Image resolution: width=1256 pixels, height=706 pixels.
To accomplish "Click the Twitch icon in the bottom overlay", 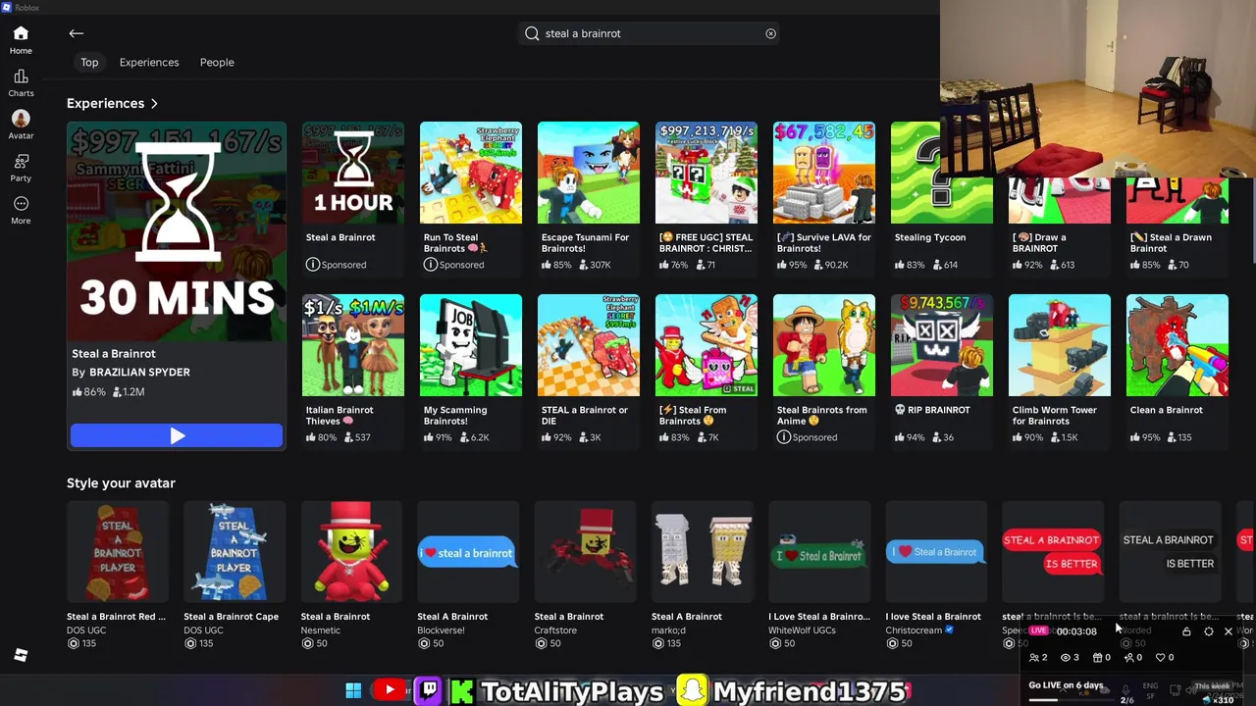I will click(x=429, y=690).
